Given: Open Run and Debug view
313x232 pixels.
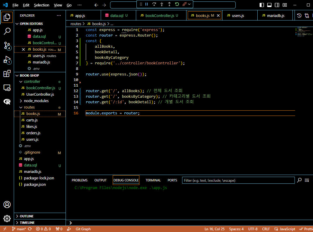Looking at the screenshot, I should point(7,60).
